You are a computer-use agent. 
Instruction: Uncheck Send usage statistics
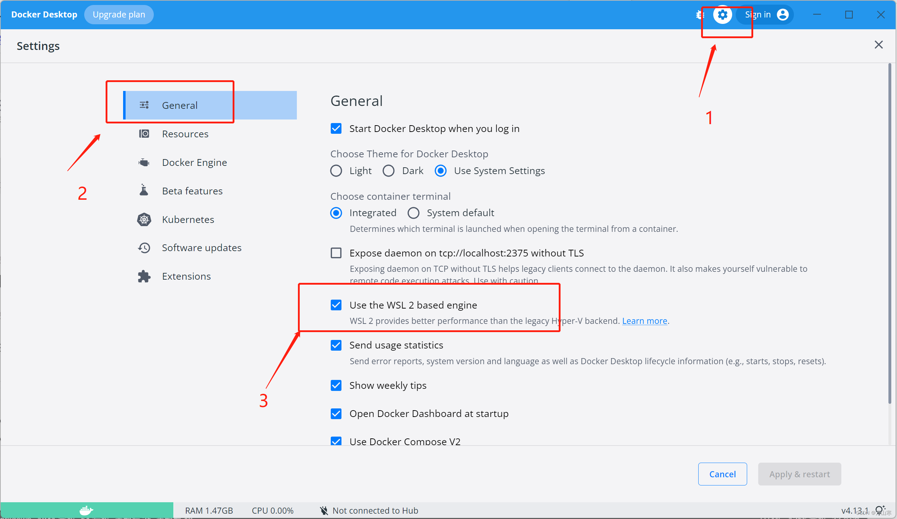click(x=336, y=345)
